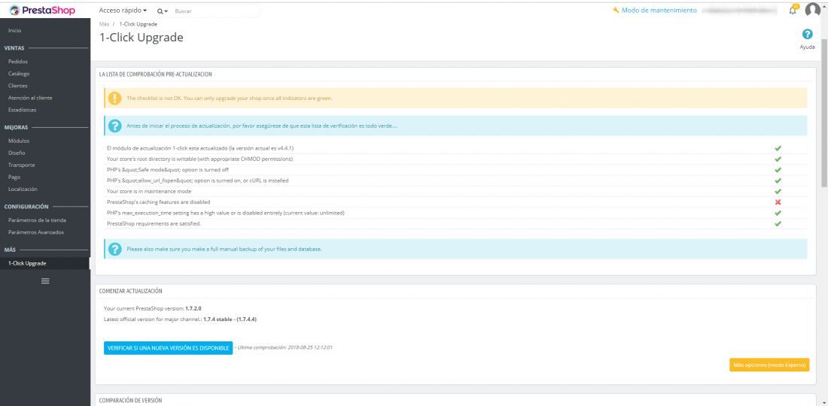The image size is (828, 406).
Task: Open the user profile avatar
Action: pos(813,10)
